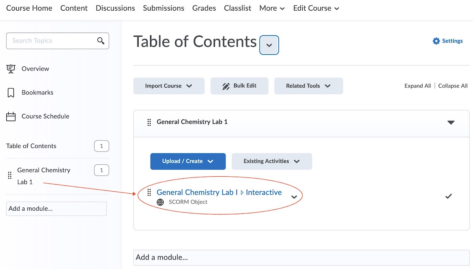The image size is (473, 269).
Task: Open General Chemistry Lab I Interactive link
Action: [219, 192]
